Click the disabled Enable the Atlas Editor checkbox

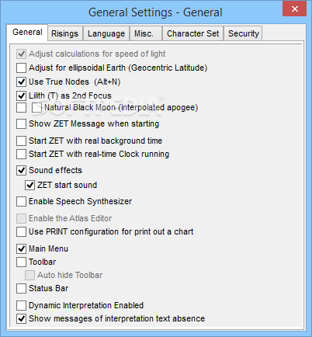point(21,219)
